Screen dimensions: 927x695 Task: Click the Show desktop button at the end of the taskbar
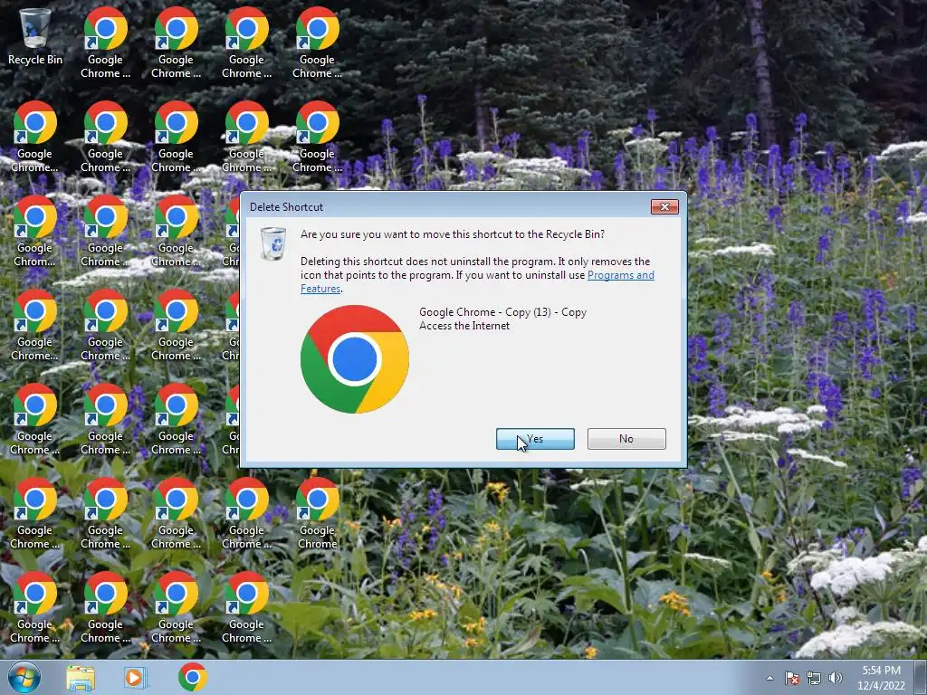point(921,677)
